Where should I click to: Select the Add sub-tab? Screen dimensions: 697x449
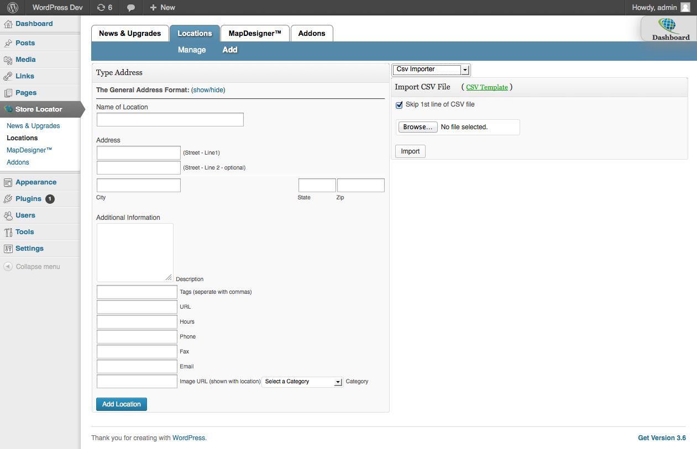click(230, 50)
